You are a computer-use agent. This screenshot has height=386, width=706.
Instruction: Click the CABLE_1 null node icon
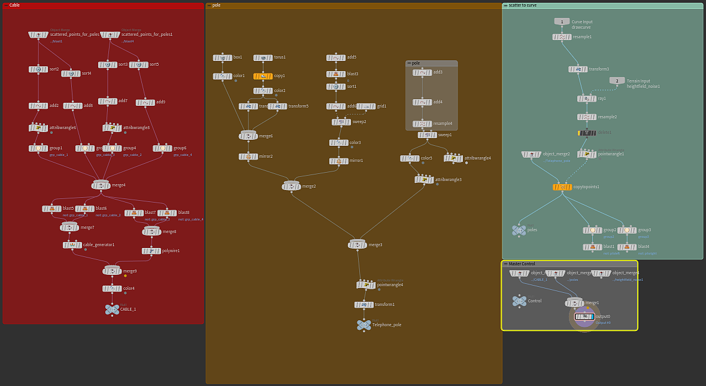pyautogui.click(x=112, y=309)
